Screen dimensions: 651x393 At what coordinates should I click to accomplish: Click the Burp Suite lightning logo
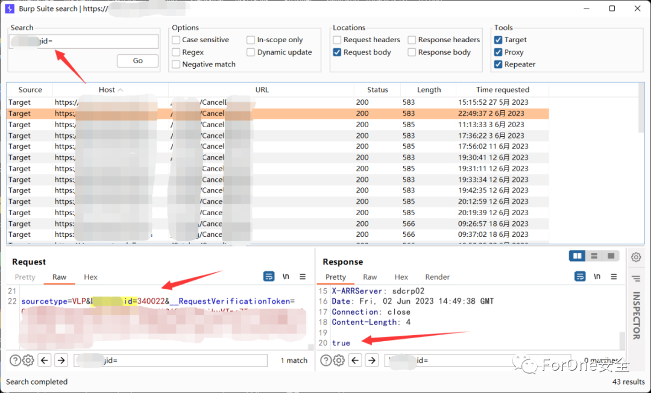click(10, 8)
